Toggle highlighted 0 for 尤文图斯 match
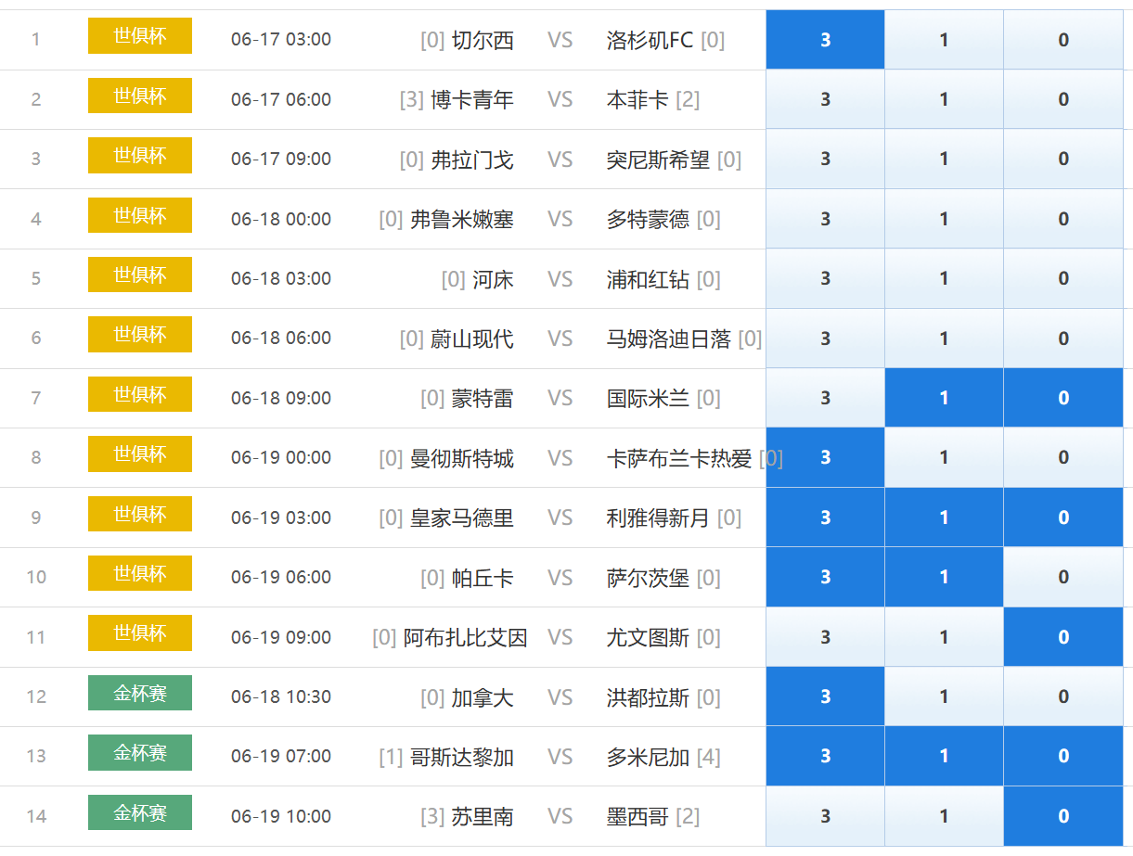The image size is (1133, 856). (x=1063, y=637)
